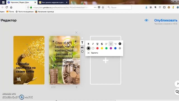Select the red text color
The image size is (179, 101).
(97, 48)
